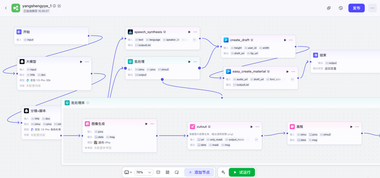Open the wrench debug tool icon
This screenshot has height=178, width=380.
[223, 172]
